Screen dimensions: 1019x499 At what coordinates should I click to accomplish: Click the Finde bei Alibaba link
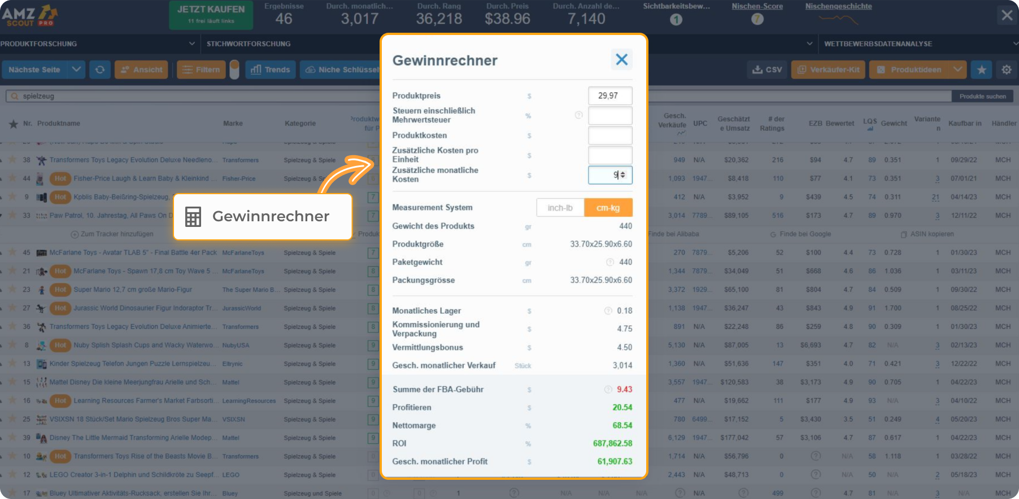point(673,234)
